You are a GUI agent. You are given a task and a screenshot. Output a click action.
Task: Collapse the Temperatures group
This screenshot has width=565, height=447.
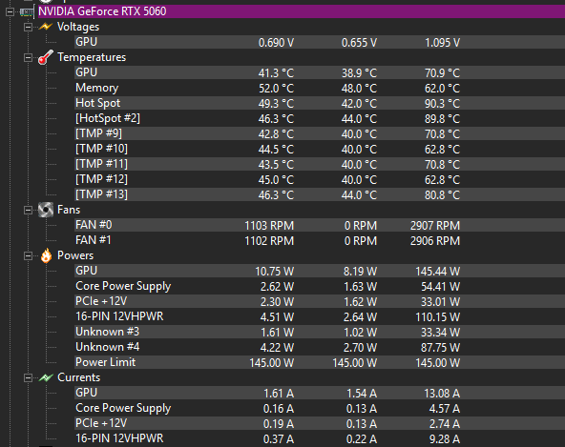coord(28,57)
